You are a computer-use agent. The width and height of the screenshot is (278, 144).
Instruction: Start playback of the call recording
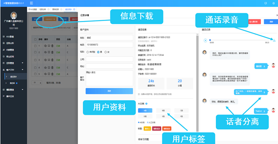coord(205,40)
